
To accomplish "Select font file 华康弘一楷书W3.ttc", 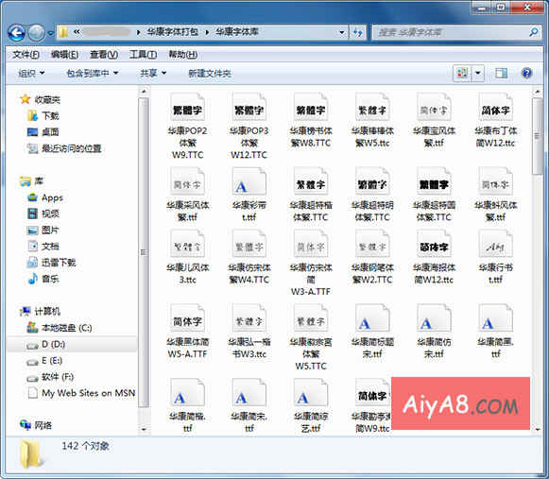I will click(x=249, y=332).
